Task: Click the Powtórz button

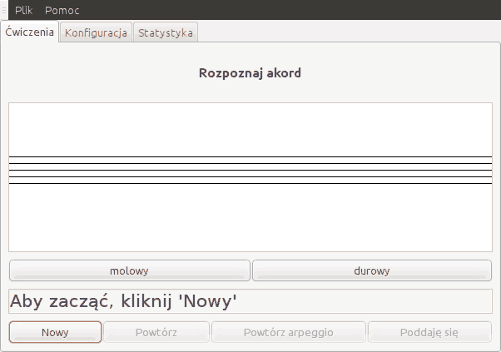Action: pyautogui.click(x=156, y=332)
